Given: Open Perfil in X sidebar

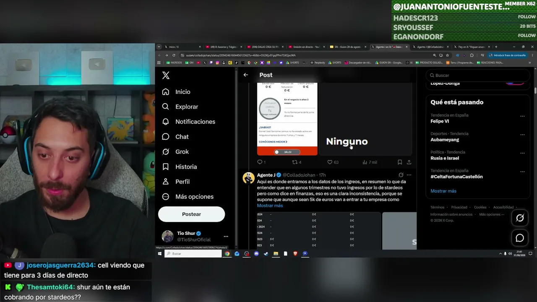Looking at the screenshot, I should pyautogui.click(x=176, y=182).
